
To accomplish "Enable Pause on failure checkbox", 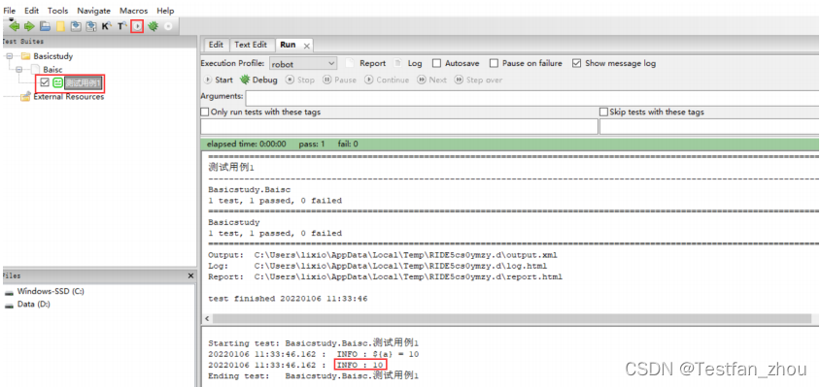I will click(x=494, y=63).
